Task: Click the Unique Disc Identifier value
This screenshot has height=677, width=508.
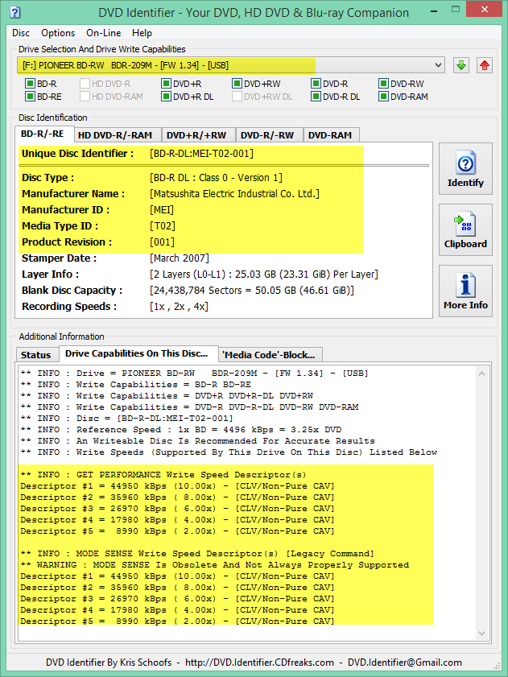Action: click(202, 154)
